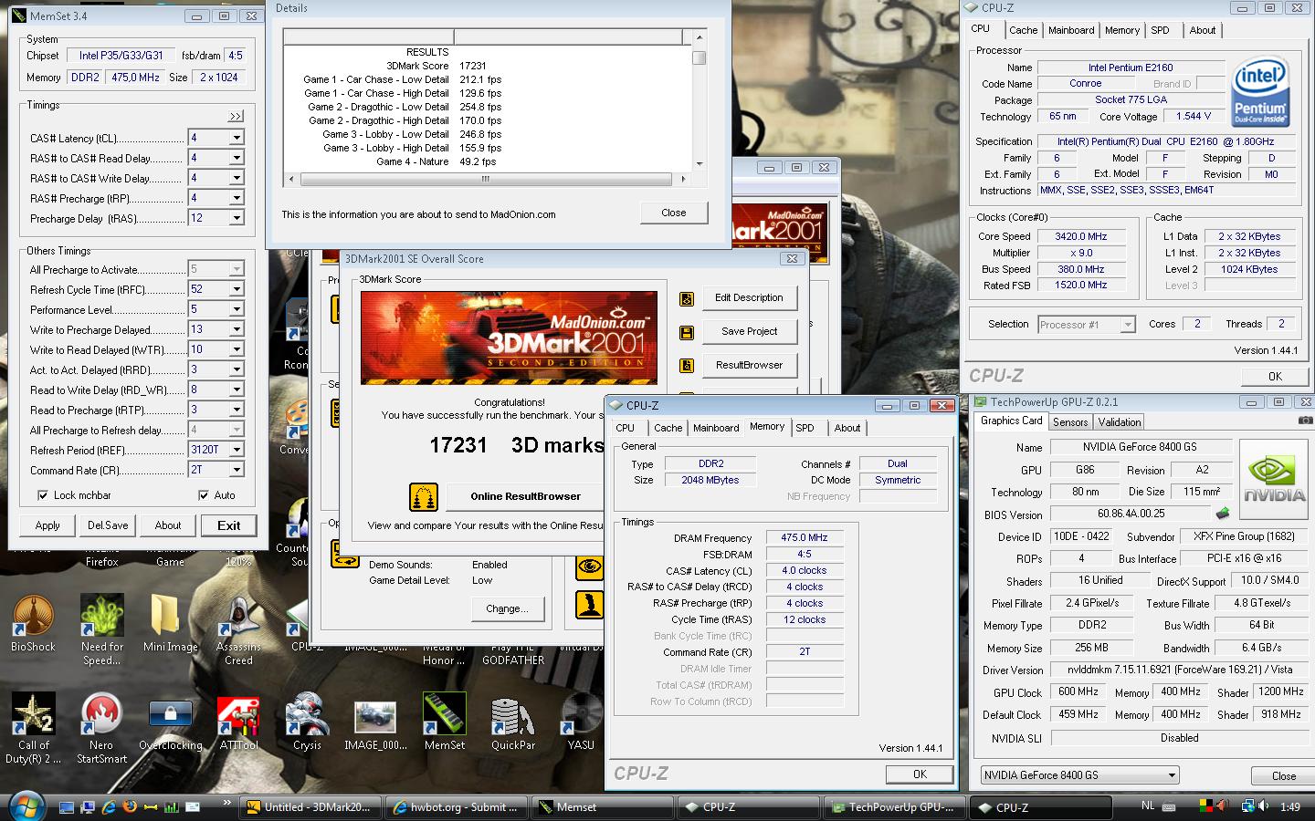
Task: Open the Sensors tab in GPU-Z
Action: tap(1070, 422)
